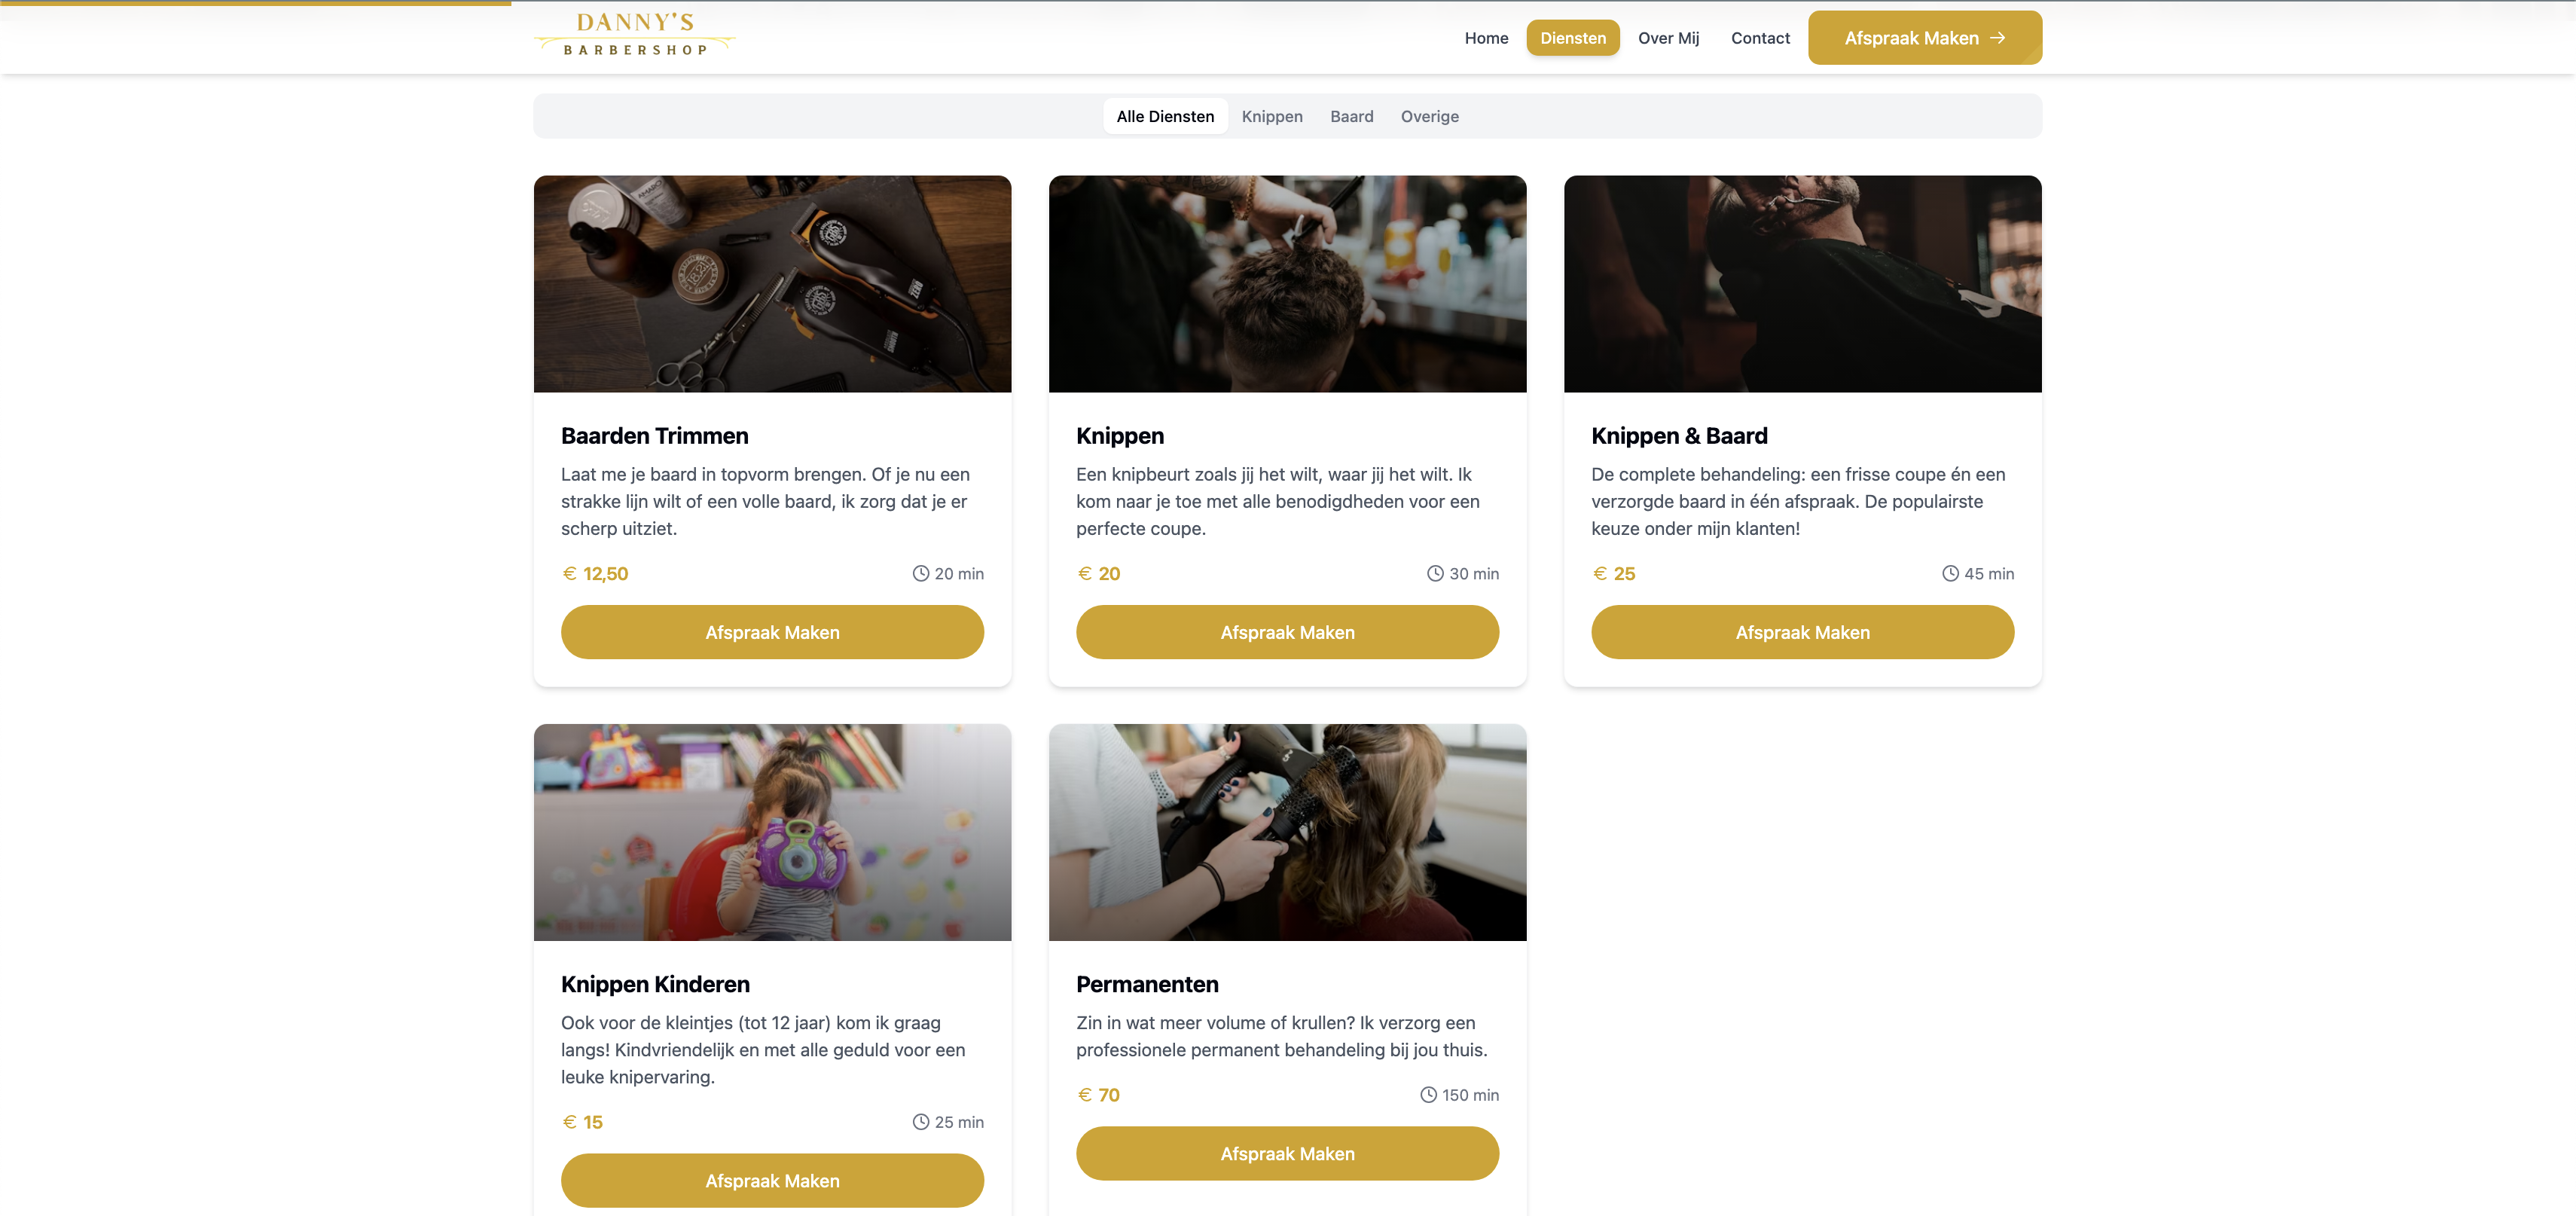
Task: Click the euro icon next to 12,50
Action: 570,574
